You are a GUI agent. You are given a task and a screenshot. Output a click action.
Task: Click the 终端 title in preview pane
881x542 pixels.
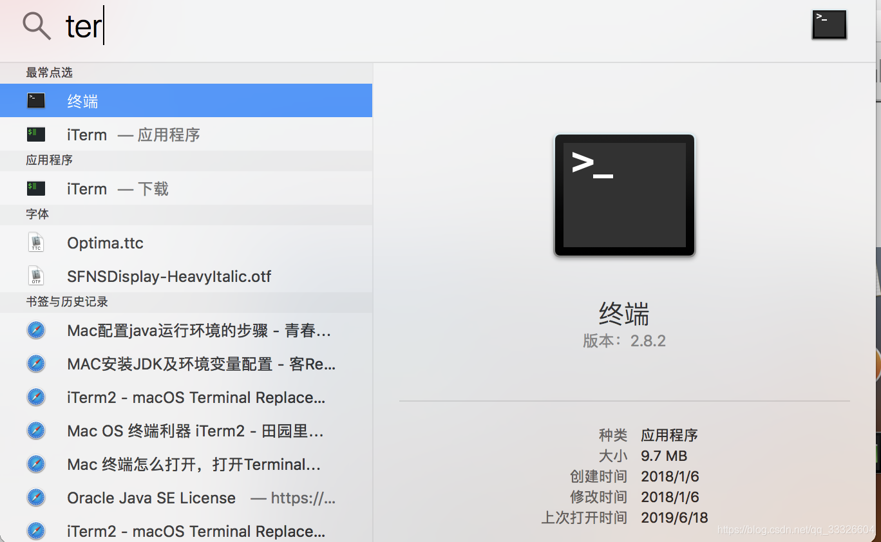(x=624, y=314)
